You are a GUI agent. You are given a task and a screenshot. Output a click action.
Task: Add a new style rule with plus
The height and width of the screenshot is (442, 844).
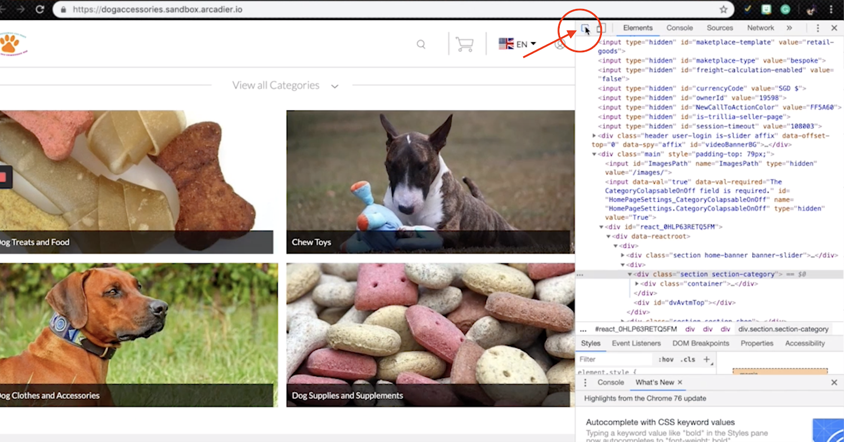(x=707, y=359)
